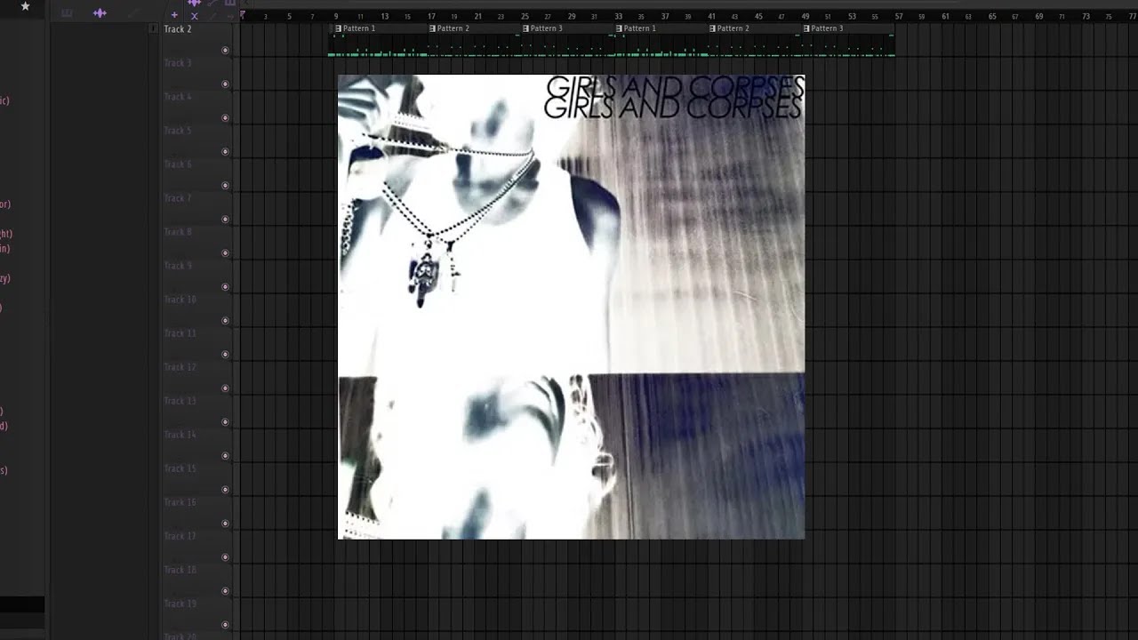Viewport: 1138px width, 640px height.
Task: Disable Track 16 using its mute dot
Action: pyautogui.click(x=225, y=524)
